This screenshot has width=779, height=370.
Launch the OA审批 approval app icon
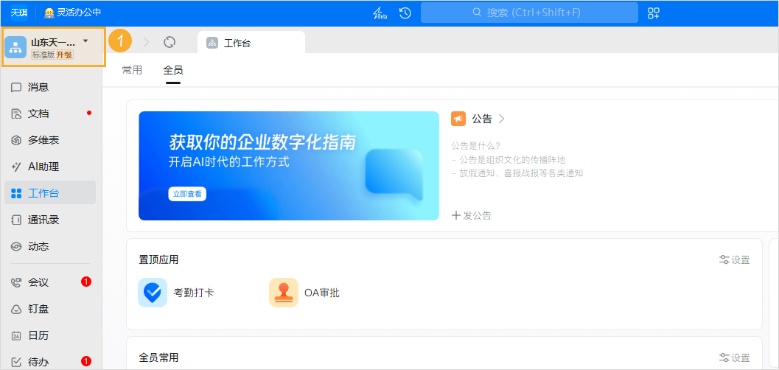(x=284, y=293)
